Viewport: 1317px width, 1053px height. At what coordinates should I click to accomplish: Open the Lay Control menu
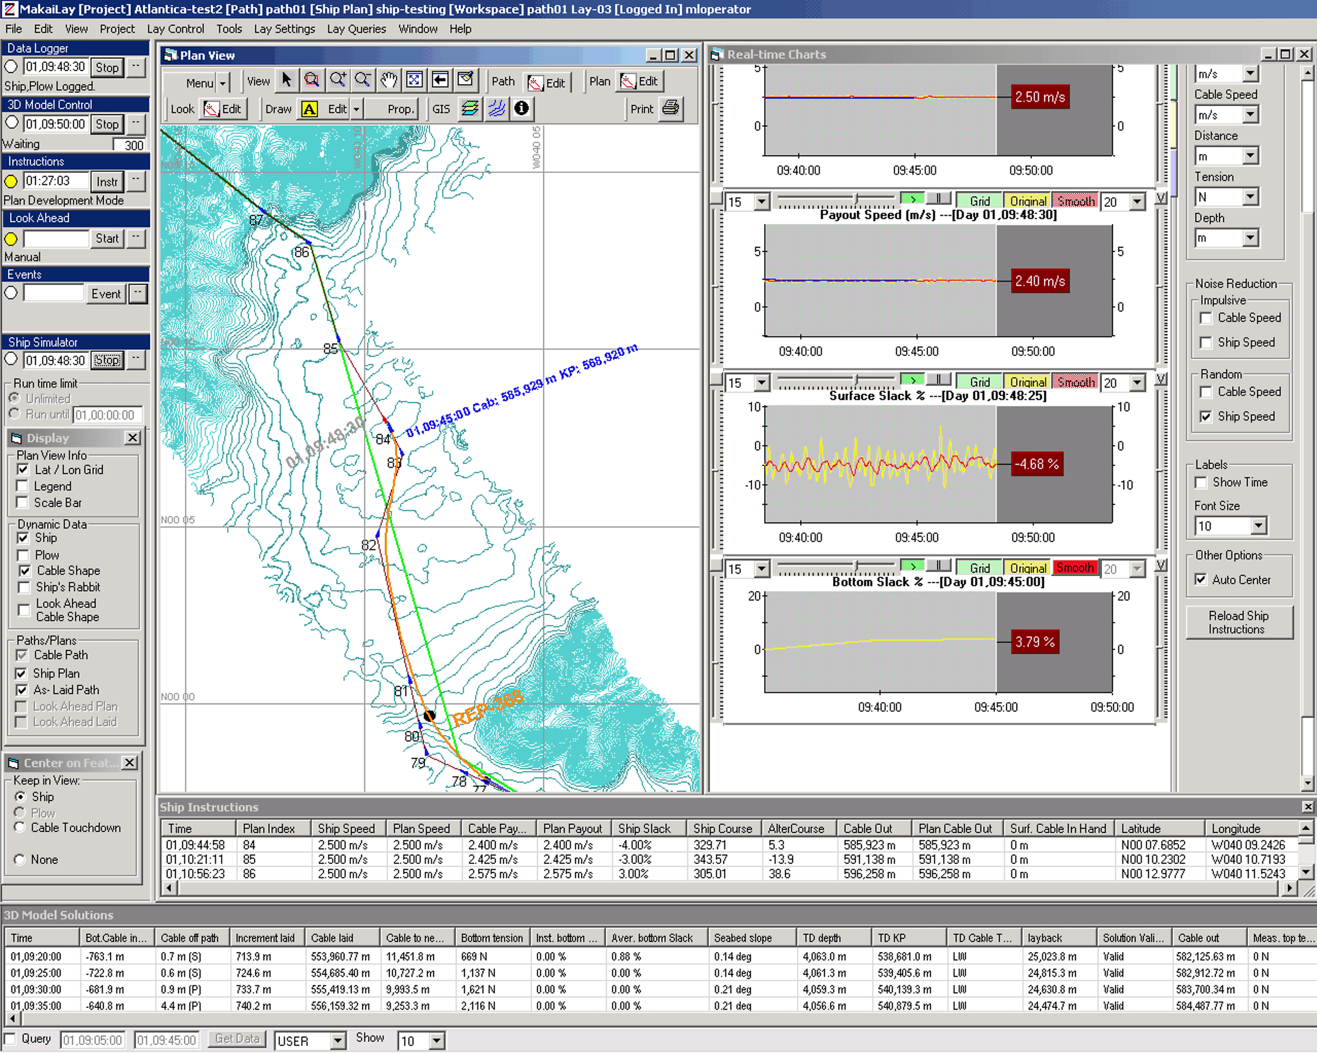click(x=175, y=29)
